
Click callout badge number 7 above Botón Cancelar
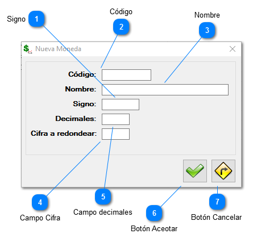pos(217,202)
